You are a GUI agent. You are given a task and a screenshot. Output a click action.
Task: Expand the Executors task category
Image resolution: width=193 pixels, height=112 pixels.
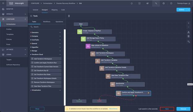(x=60, y=33)
